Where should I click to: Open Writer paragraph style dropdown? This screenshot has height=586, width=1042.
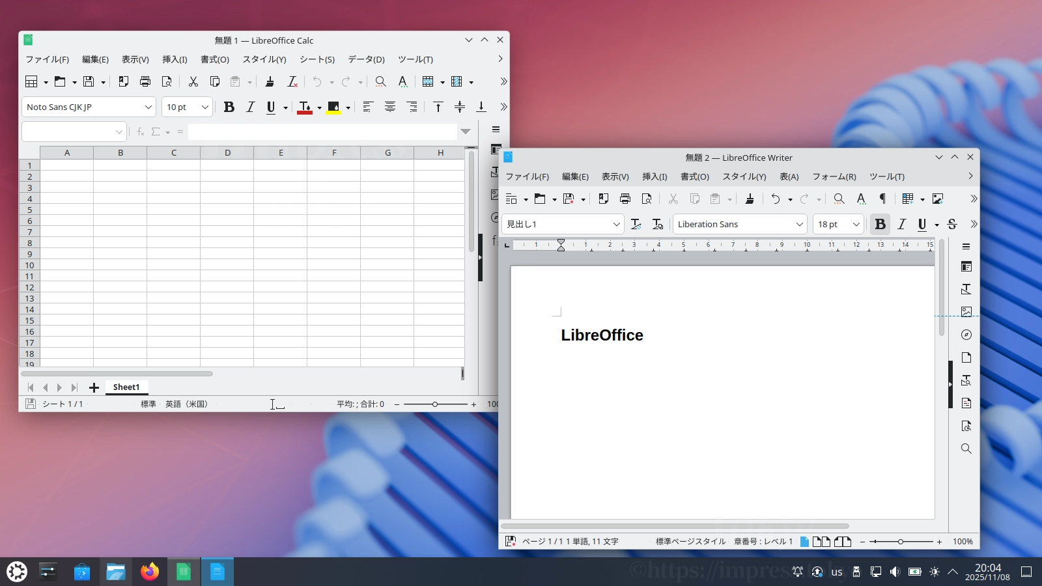616,224
